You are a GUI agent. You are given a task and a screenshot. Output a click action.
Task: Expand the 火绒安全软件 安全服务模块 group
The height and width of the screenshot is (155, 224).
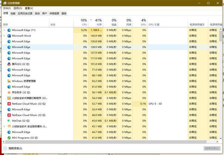(4, 126)
